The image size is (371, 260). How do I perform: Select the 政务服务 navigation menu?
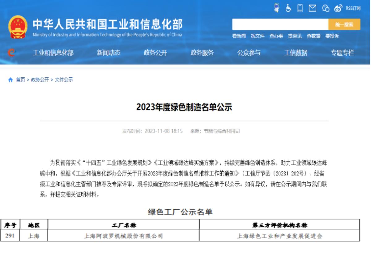click(202, 53)
